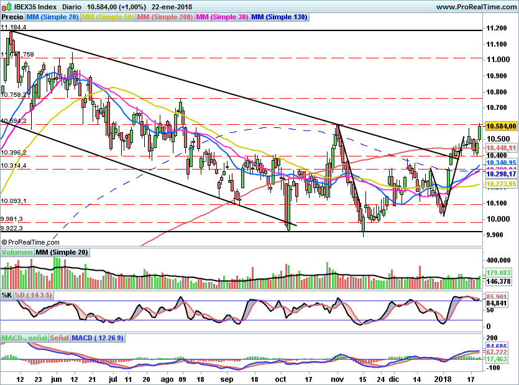Select the %K stochastic label
Image resolution: width=519 pixels, height=385 pixels.
[x=7, y=294]
